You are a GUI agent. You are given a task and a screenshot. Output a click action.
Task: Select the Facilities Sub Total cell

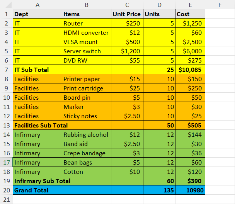(x=62, y=125)
